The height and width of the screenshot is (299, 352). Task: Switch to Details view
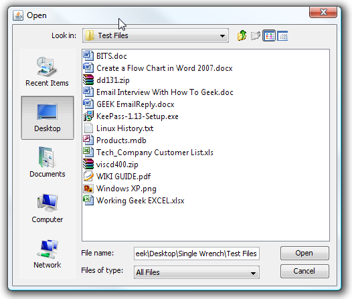[282, 36]
